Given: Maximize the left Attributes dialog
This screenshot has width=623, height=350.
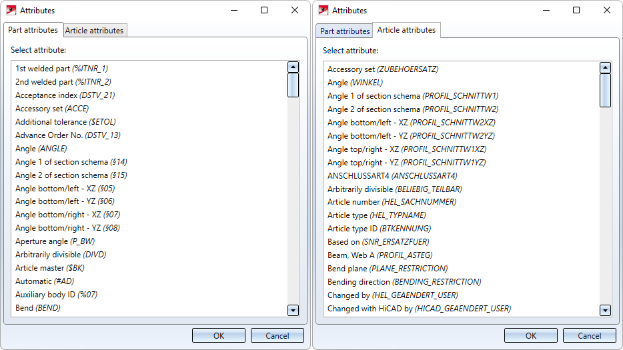Looking at the screenshot, I should tap(264, 10).
